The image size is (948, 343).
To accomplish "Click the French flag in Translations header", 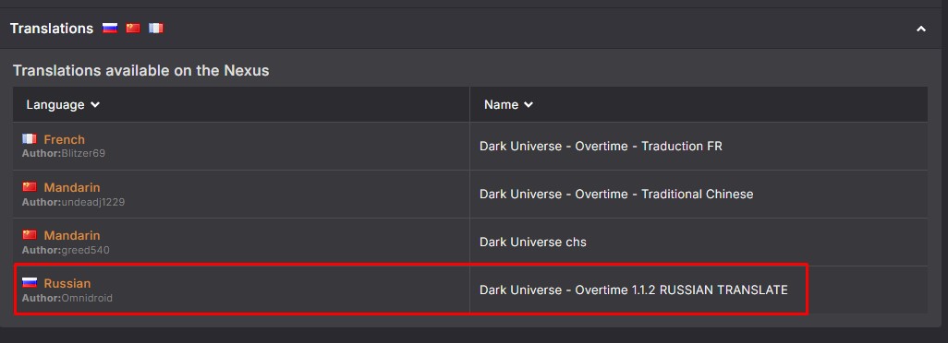I will tap(156, 28).
